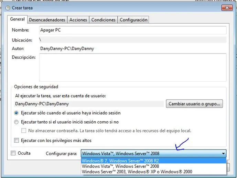
Task: Click the Configurar para label
Action: click(x=61, y=154)
